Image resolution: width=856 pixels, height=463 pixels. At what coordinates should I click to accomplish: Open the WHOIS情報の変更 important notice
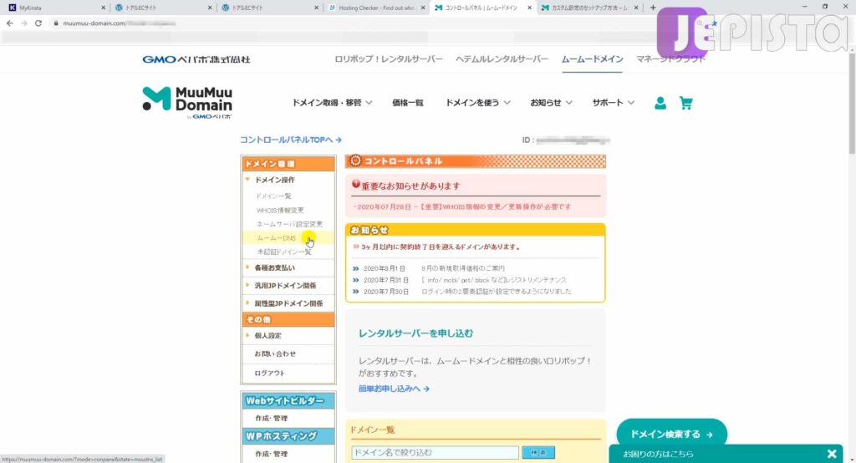click(461, 207)
